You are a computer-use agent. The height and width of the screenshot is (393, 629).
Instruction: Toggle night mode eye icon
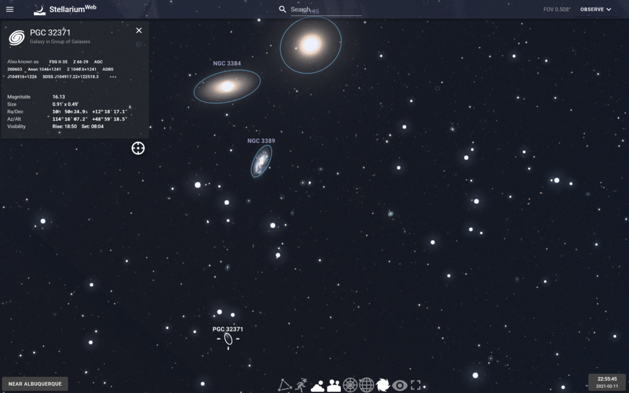[x=399, y=386]
